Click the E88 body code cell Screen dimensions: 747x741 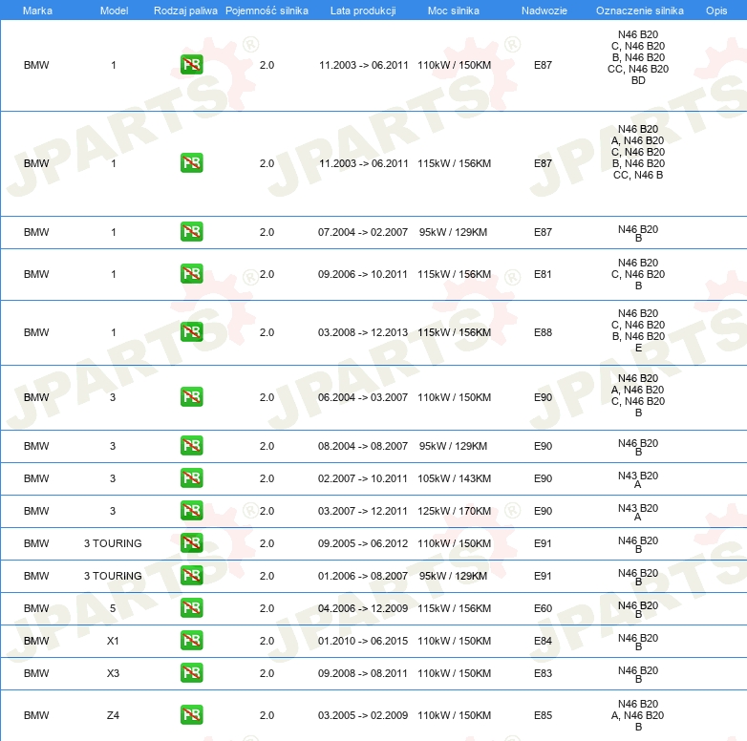pyautogui.click(x=543, y=332)
